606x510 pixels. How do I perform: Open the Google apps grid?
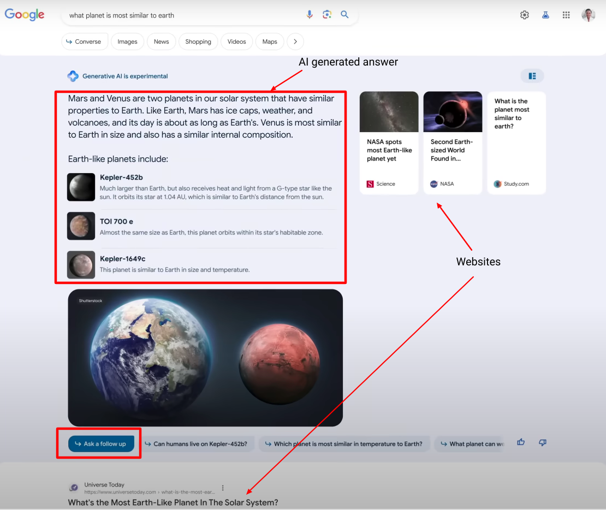566,15
